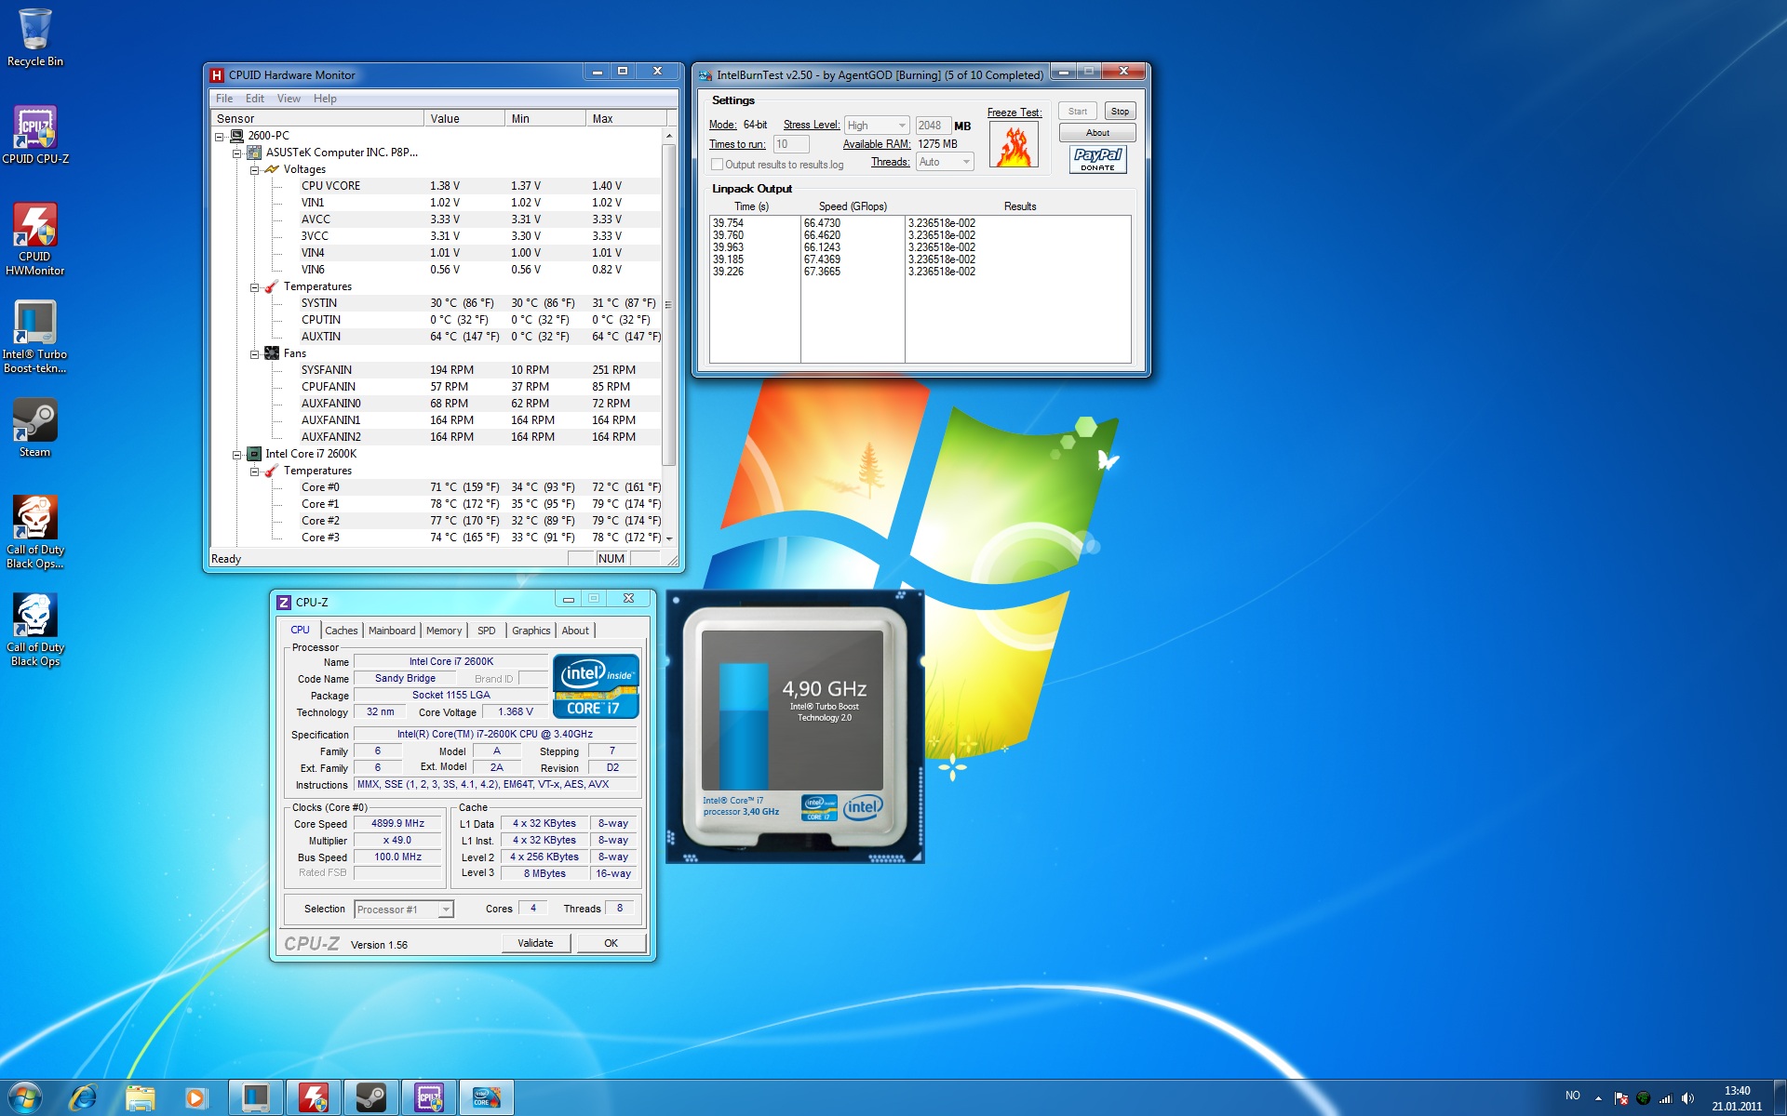Open the Stress Level dropdown
Image resolution: width=1787 pixels, height=1116 pixels.
click(877, 126)
